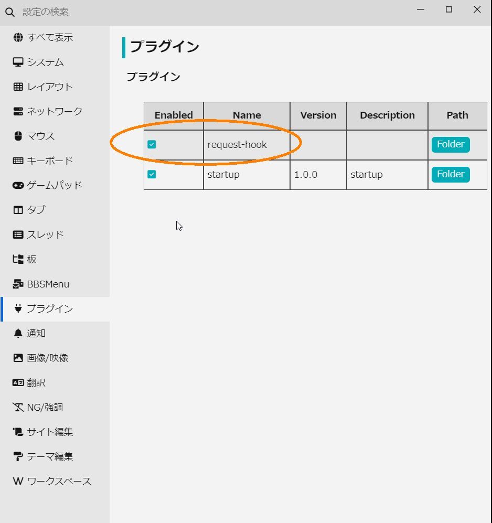The image size is (492, 523).
Task: Click the mouse icon for マウス
Action: (18, 136)
